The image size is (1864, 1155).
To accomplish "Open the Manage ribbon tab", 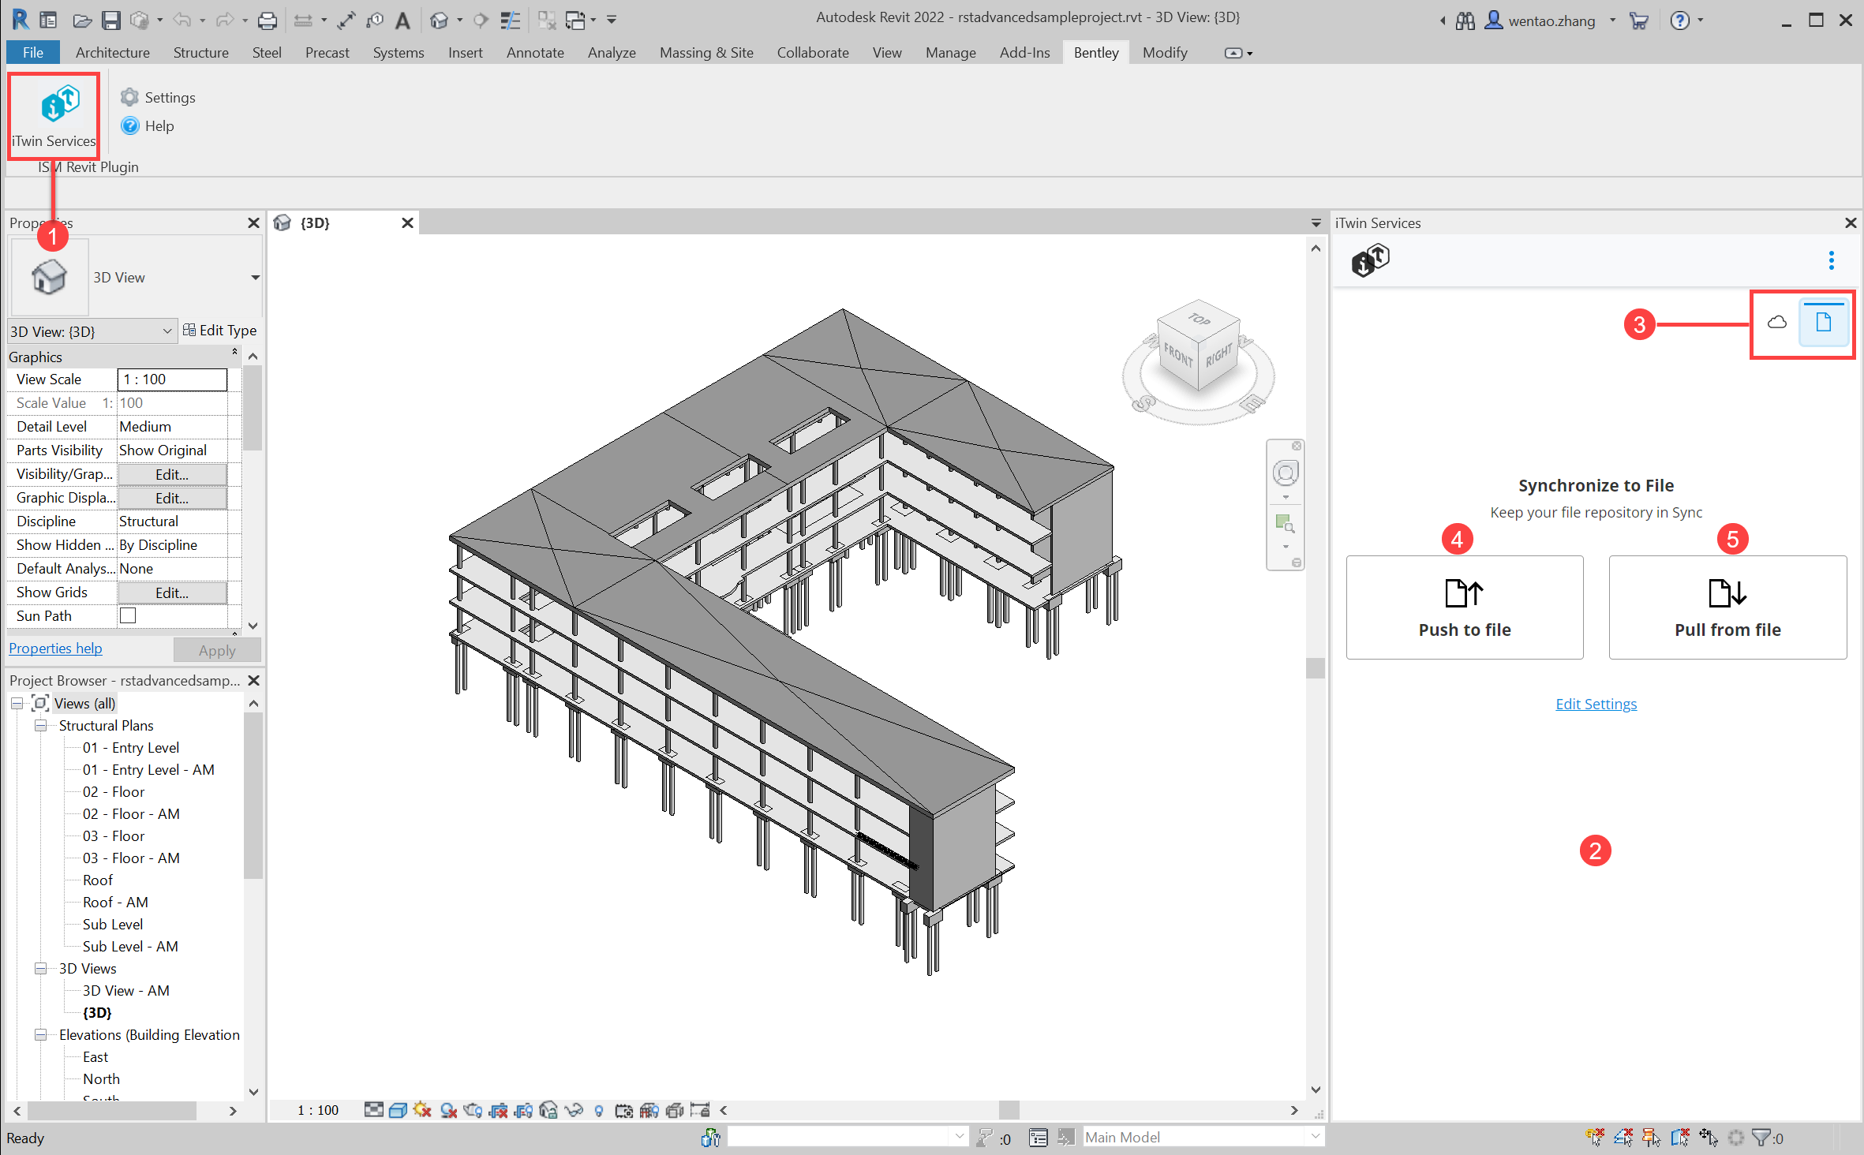I will (x=950, y=53).
